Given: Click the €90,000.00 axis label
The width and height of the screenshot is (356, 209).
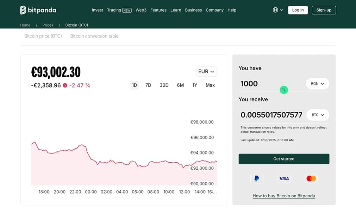Looking at the screenshot, I should point(202,183).
